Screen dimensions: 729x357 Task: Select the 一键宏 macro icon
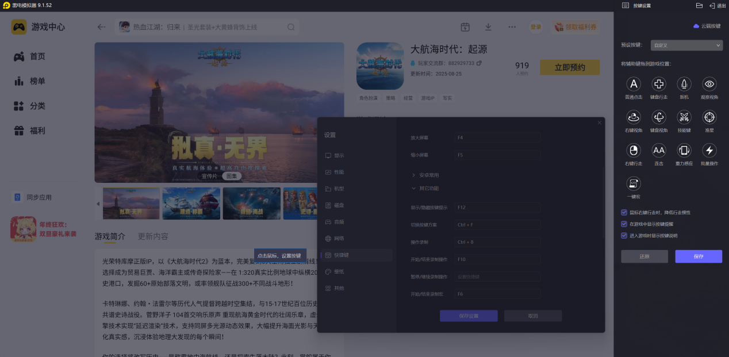634,184
